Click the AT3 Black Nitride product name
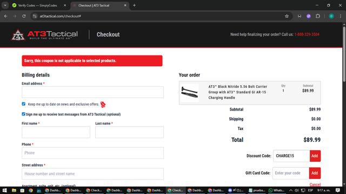Viewport: 346px width, 194px height. pyautogui.click(x=238, y=92)
